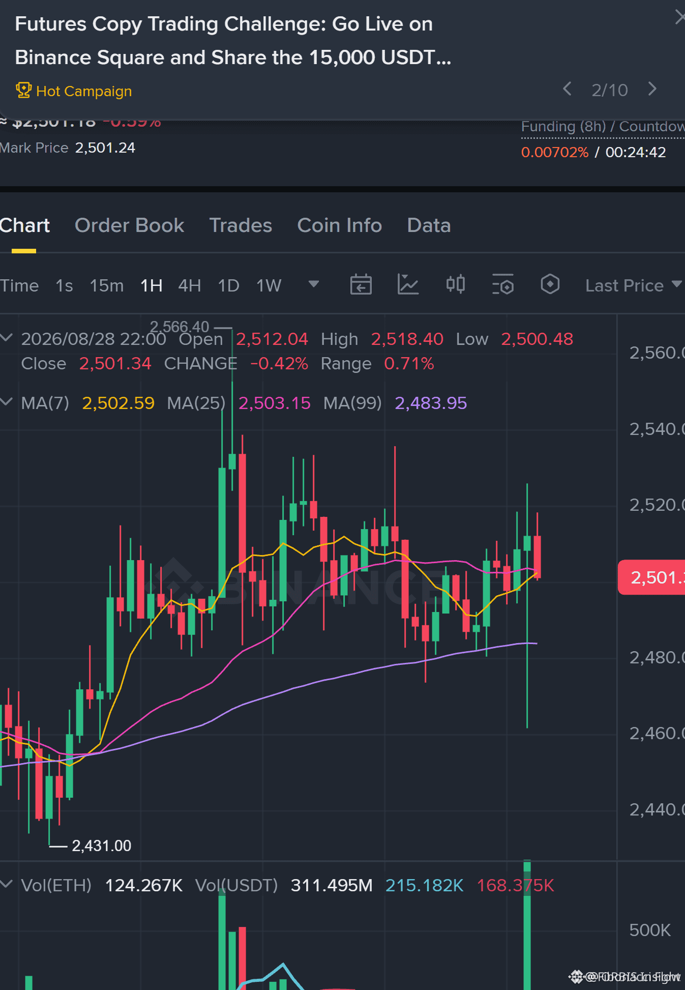
Task: Click the 00:24:42 funding countdown timer
Action: tap(636, 152)
